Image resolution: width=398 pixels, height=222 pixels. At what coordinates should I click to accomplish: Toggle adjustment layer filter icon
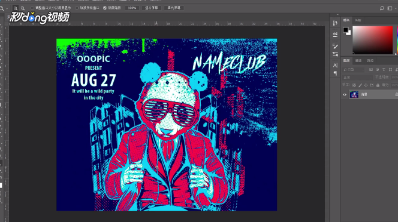coord(378,70)
